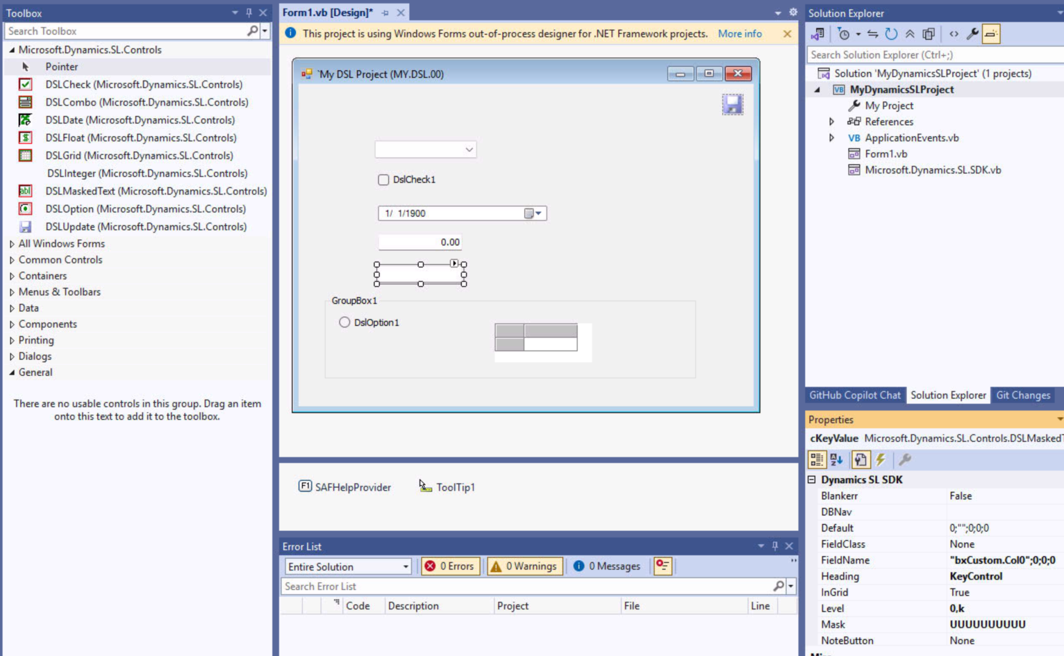The height and width of the screenshot is (656, 1064).
Task: Open the GitHub Copilot Chat tab
Action: (x=855, y=395)
